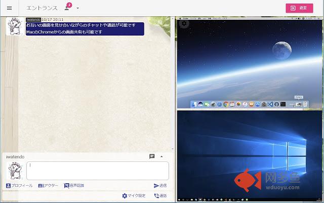Collapse the input panel with the up arrow

[161, 157]
